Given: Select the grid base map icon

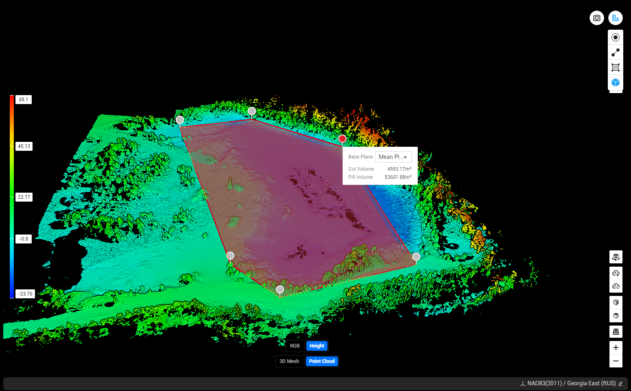Looking at the screenshot, I should pyautogui.click(x=616, y=332).
